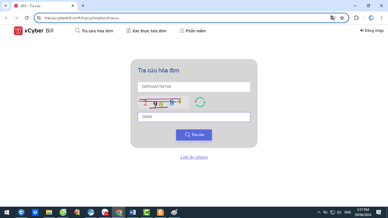Click the Chrome profile avatar icon
This screenshot has height=218, width=388.
(371, 18)
